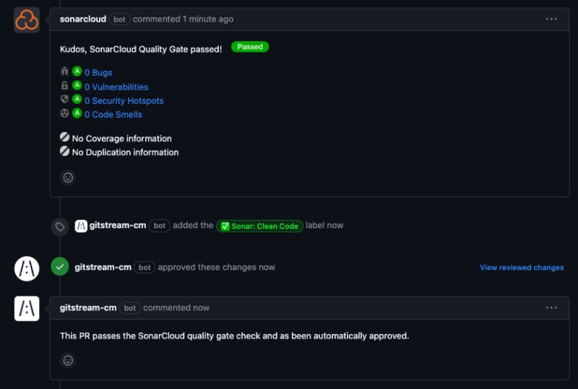
Task: Add emoji reaction to gitstream-cm comment
Action: [68, 359]
